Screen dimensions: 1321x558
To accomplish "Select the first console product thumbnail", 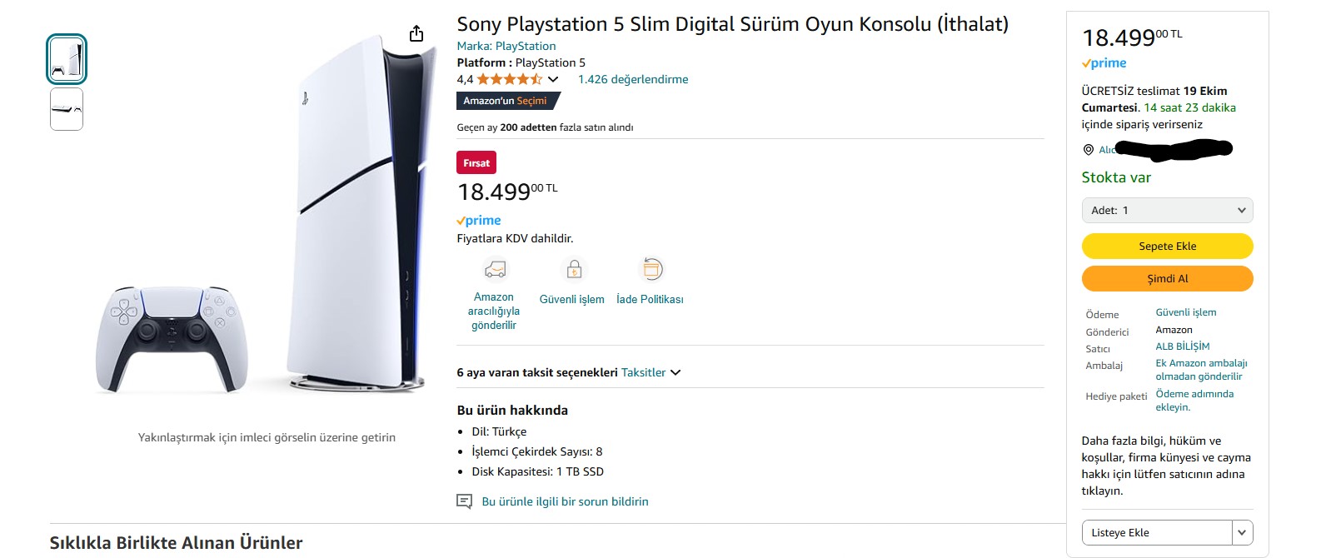I will (67, 59).
